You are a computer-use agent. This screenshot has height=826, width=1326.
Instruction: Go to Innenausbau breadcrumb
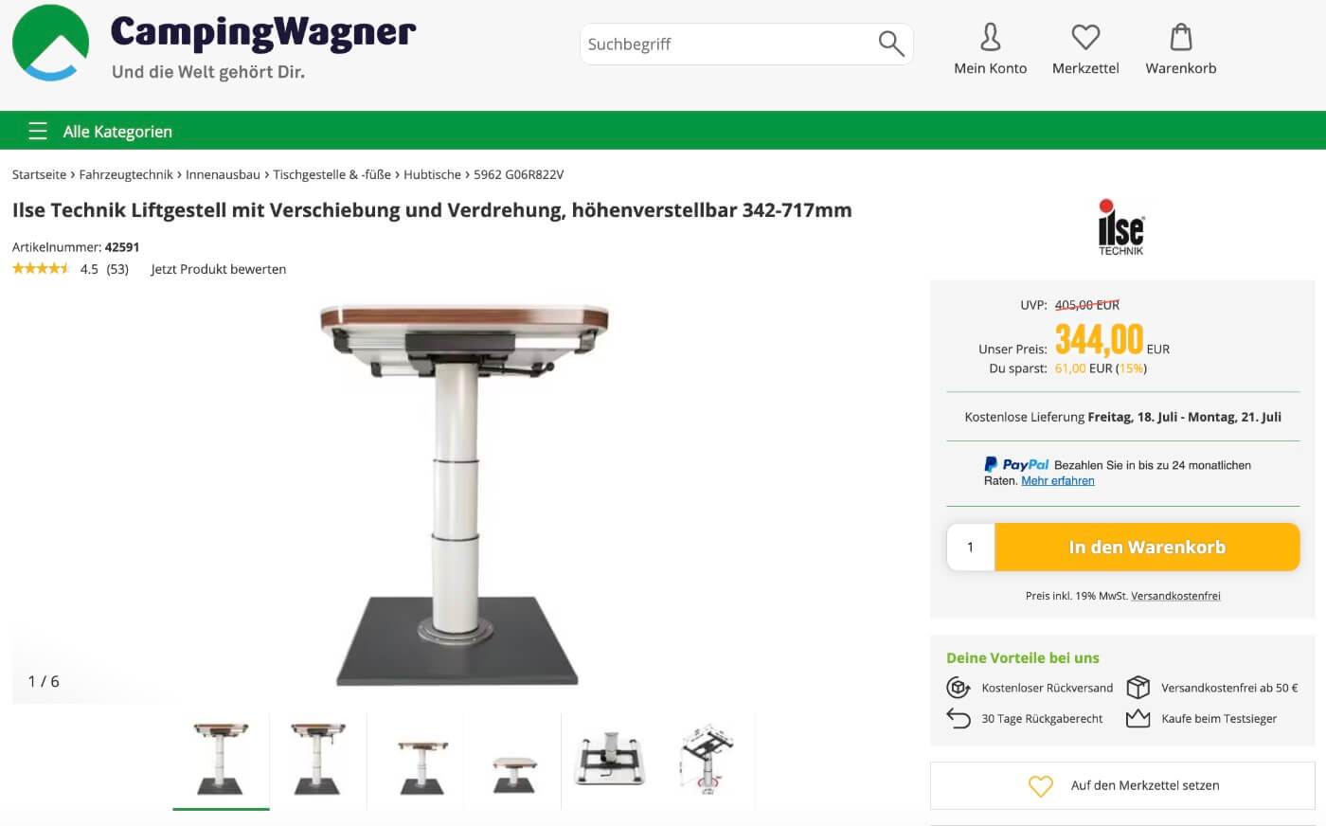click(x=223, y=174)
